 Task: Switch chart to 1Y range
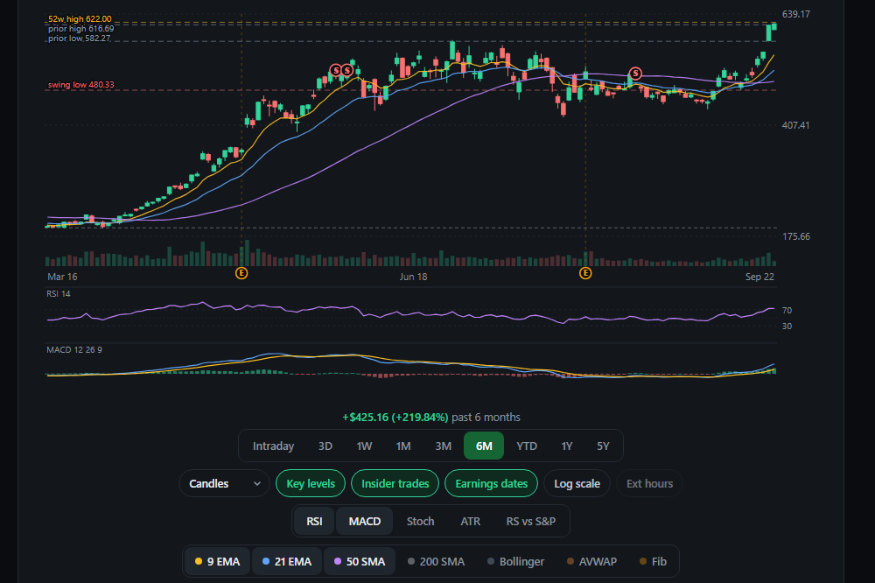click(x=566, y=446)
